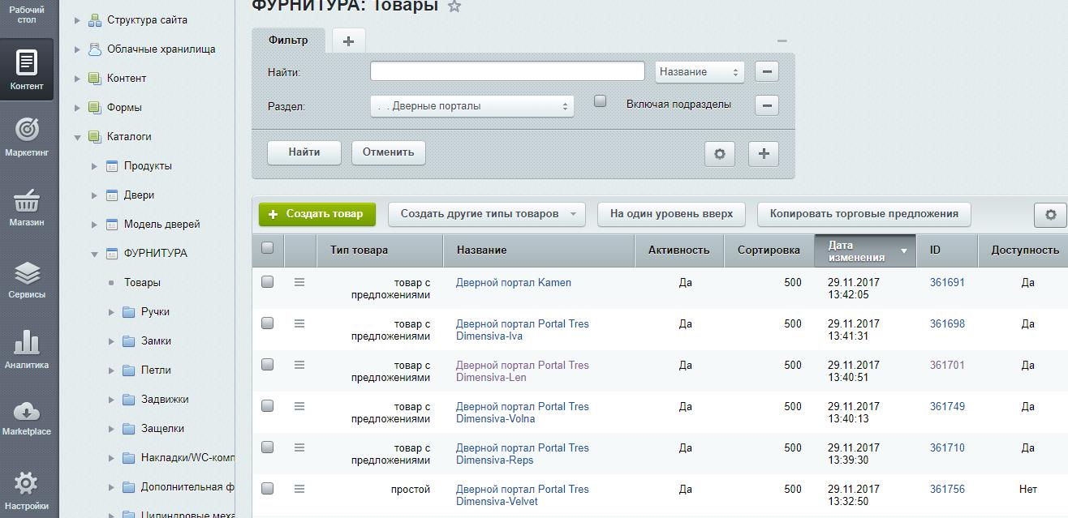Image resolution: width=1068 pixels, height=518 pixels.
Task: Remove the Найти filter row with the minus button
Action: (766, 71)
